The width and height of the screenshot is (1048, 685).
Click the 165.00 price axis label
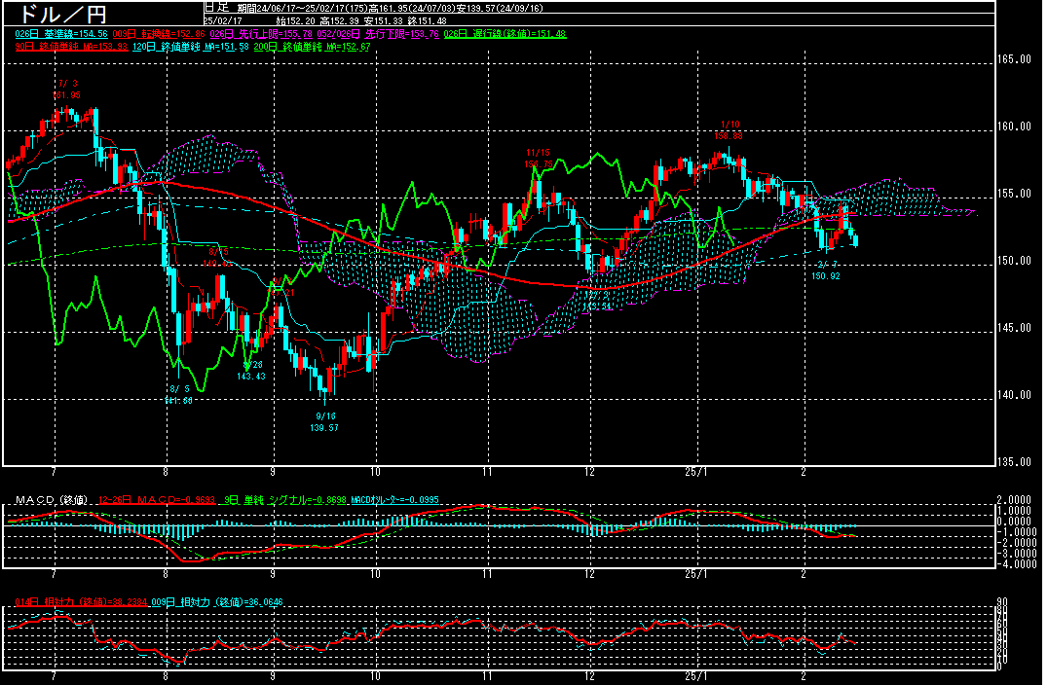pyautogui.click(x=1015, y=59)
